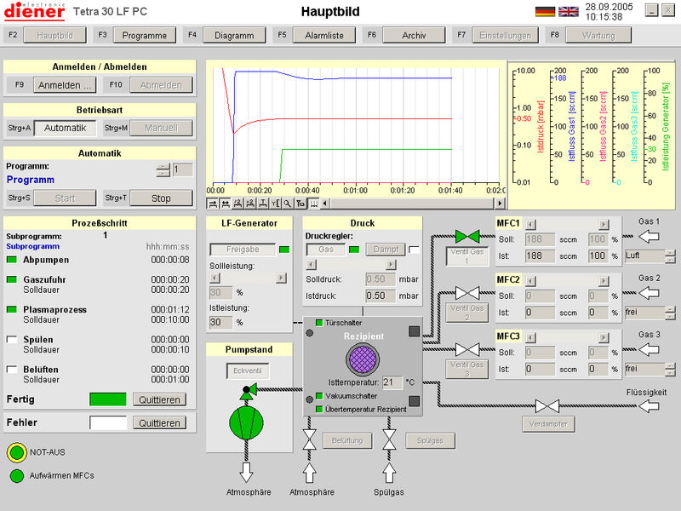Increase MFC1 setpoint with right arrow

(604, 225)
